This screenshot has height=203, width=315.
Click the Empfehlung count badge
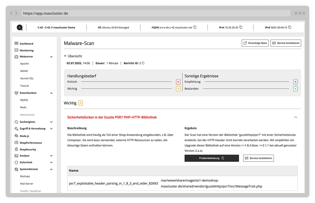[295, 82]
